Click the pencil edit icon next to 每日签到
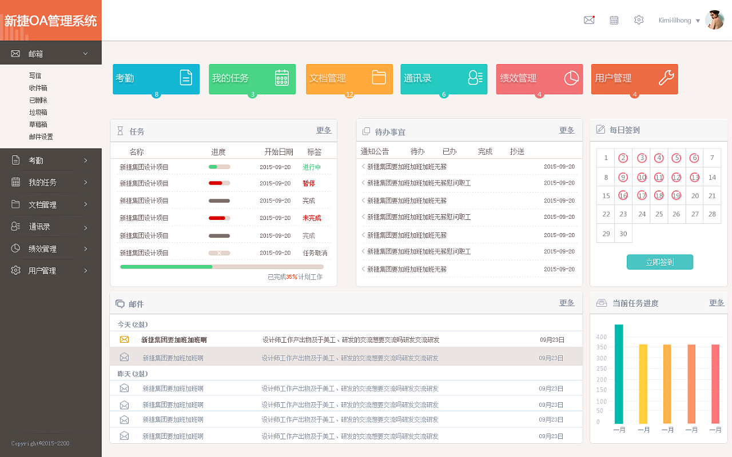Image resolution: width=732 pixels, height=457 pixels. tap(600, 130)
